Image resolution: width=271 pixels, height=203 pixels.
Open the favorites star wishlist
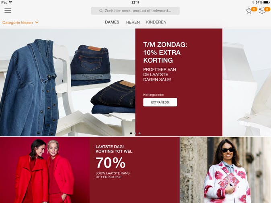[249, 11]
